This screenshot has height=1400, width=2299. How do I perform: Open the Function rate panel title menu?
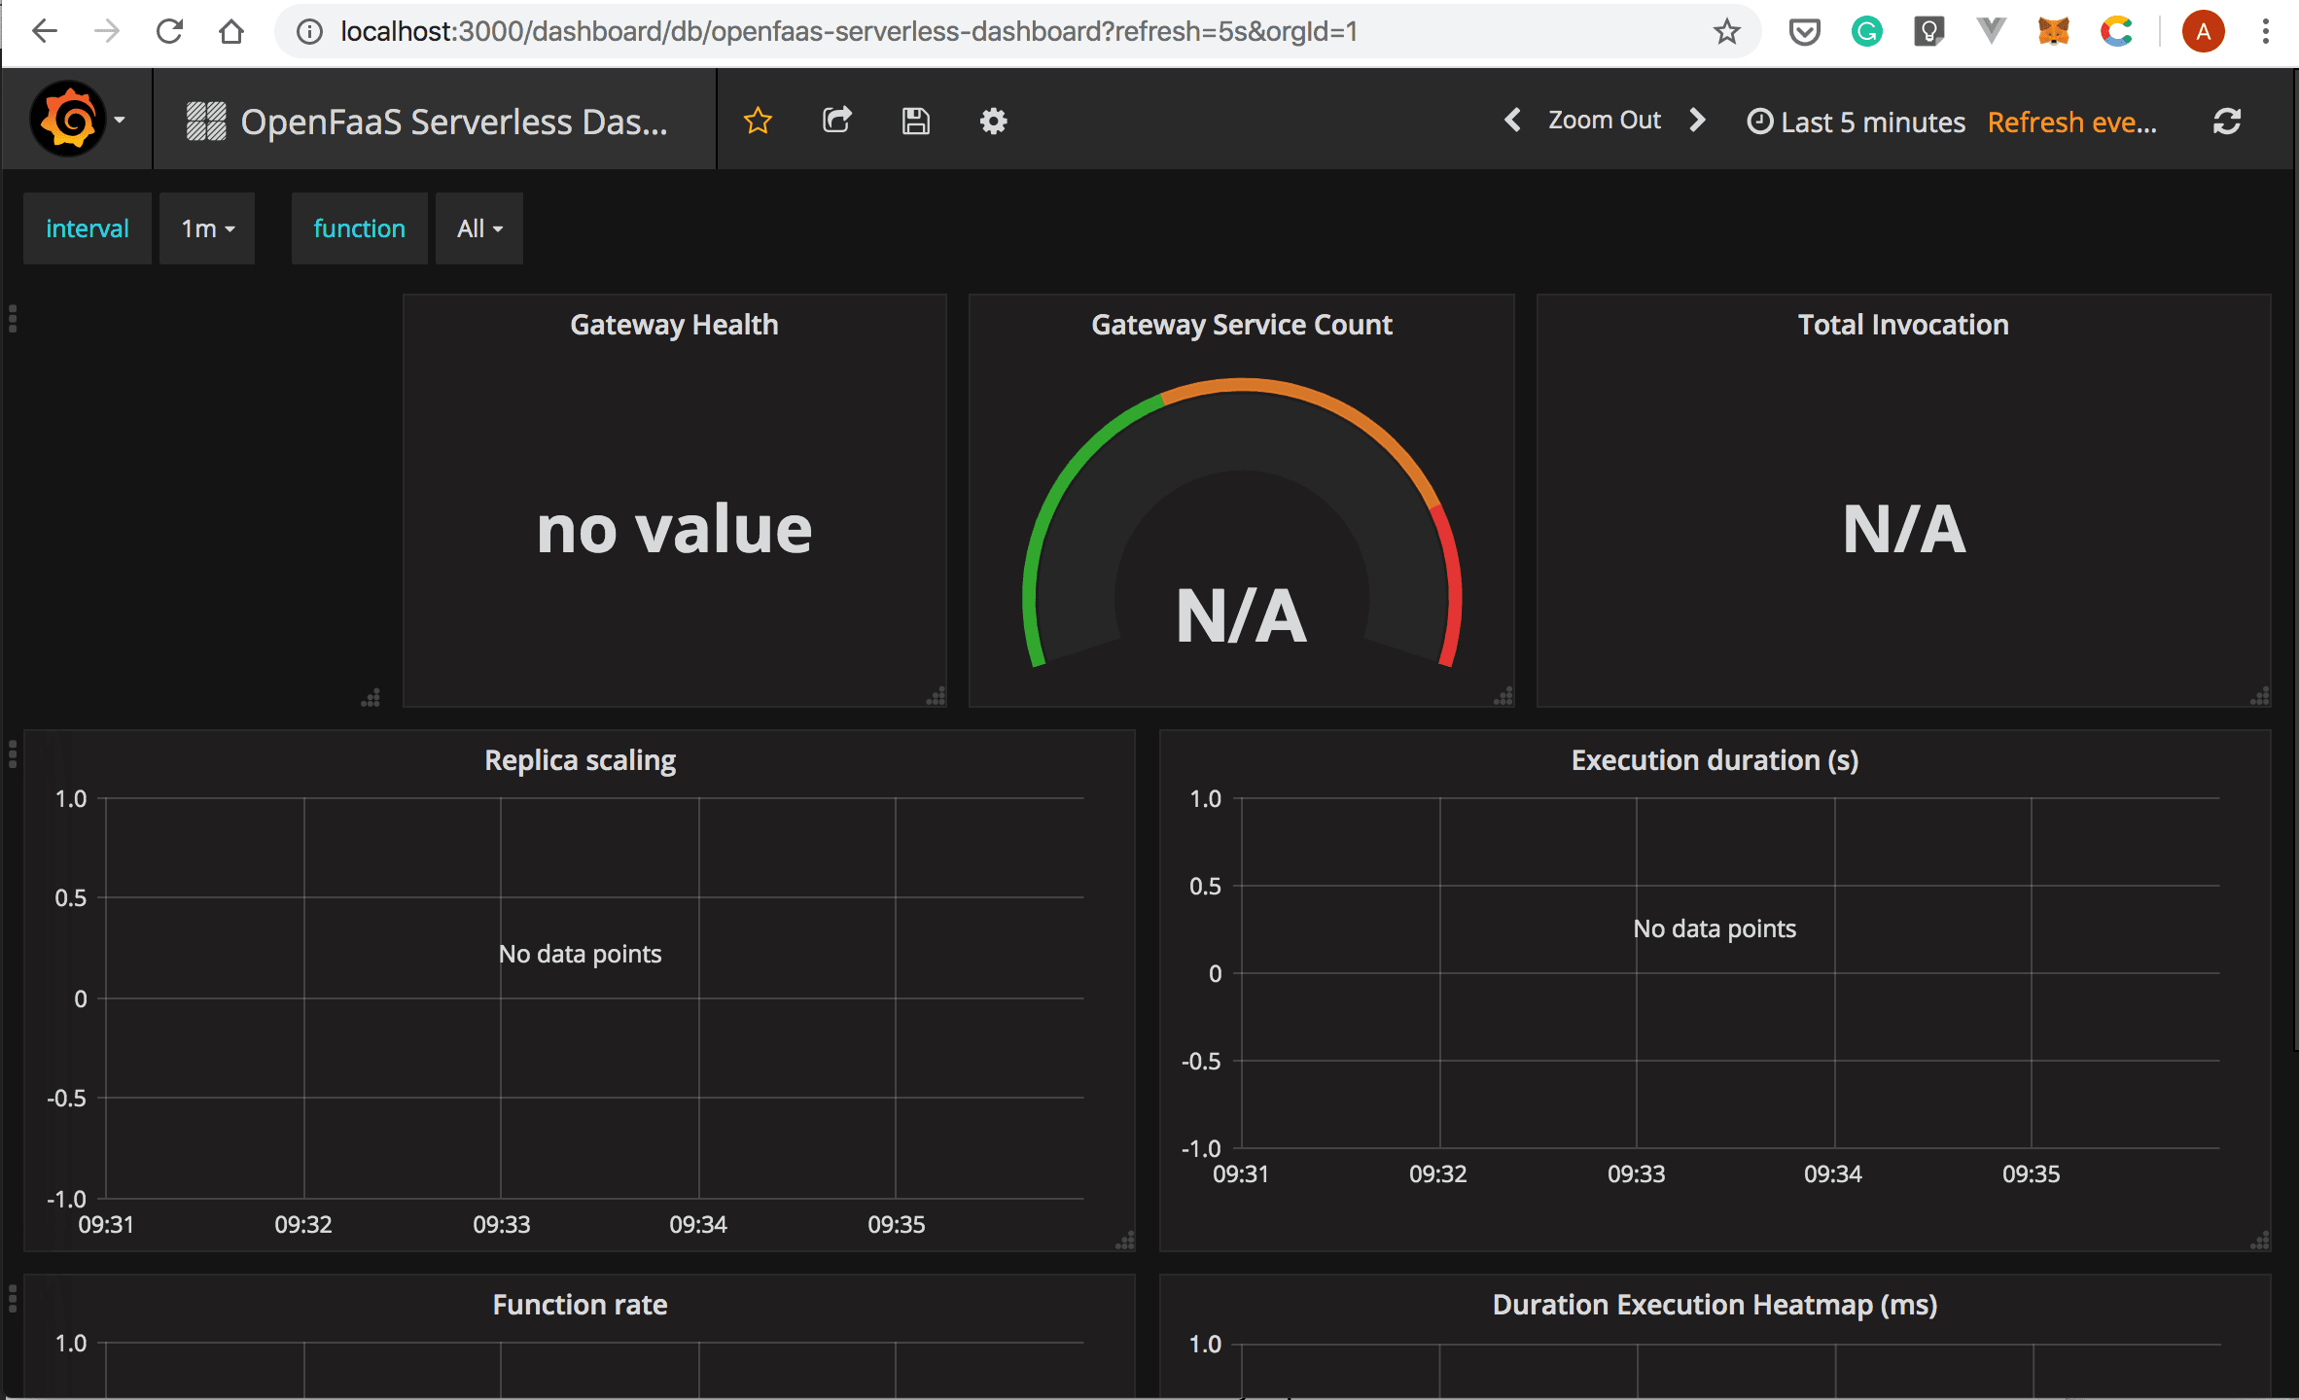[580, 1304]
